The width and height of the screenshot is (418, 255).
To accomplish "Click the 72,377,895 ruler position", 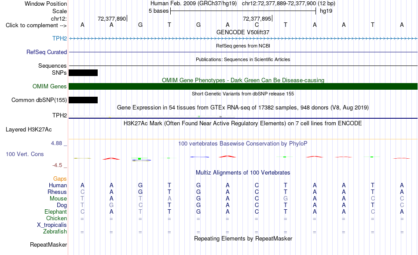I will point(257,18).
